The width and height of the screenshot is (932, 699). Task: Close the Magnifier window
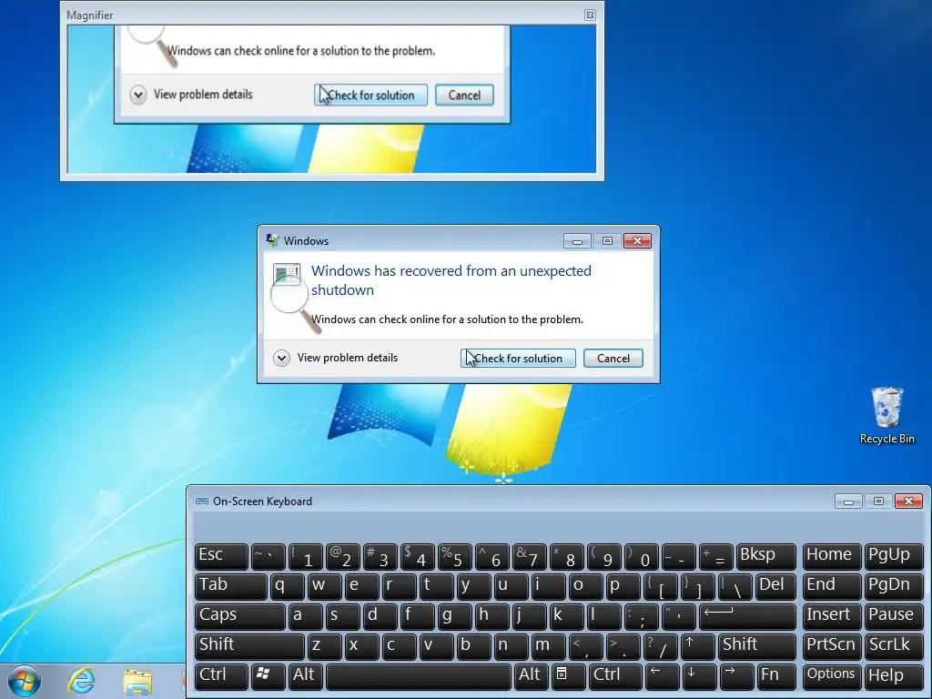click(x=590, y=15)
